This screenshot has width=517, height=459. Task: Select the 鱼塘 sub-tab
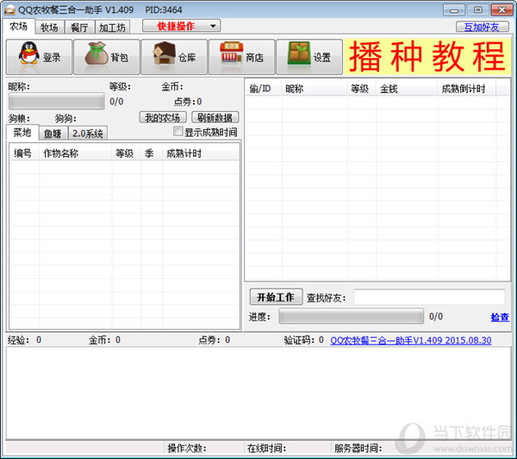click(53, 133)
